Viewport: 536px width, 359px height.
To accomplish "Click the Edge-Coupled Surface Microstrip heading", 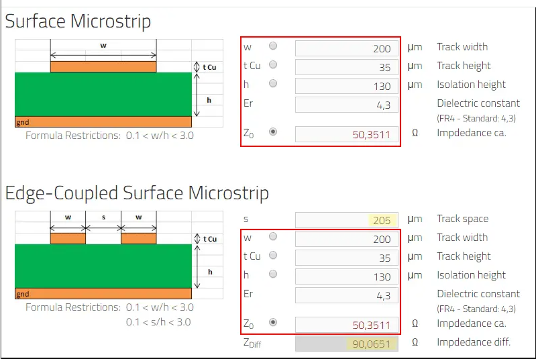I will pos(137,193).
